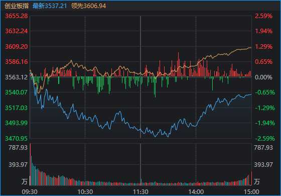Viewport: 281px width, 196px height.
Task: Select the green -1.94% percentage label
Action: click(265, 123)
